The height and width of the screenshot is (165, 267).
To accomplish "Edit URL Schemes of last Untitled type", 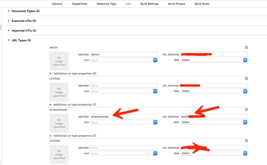I will coord(214,148).
